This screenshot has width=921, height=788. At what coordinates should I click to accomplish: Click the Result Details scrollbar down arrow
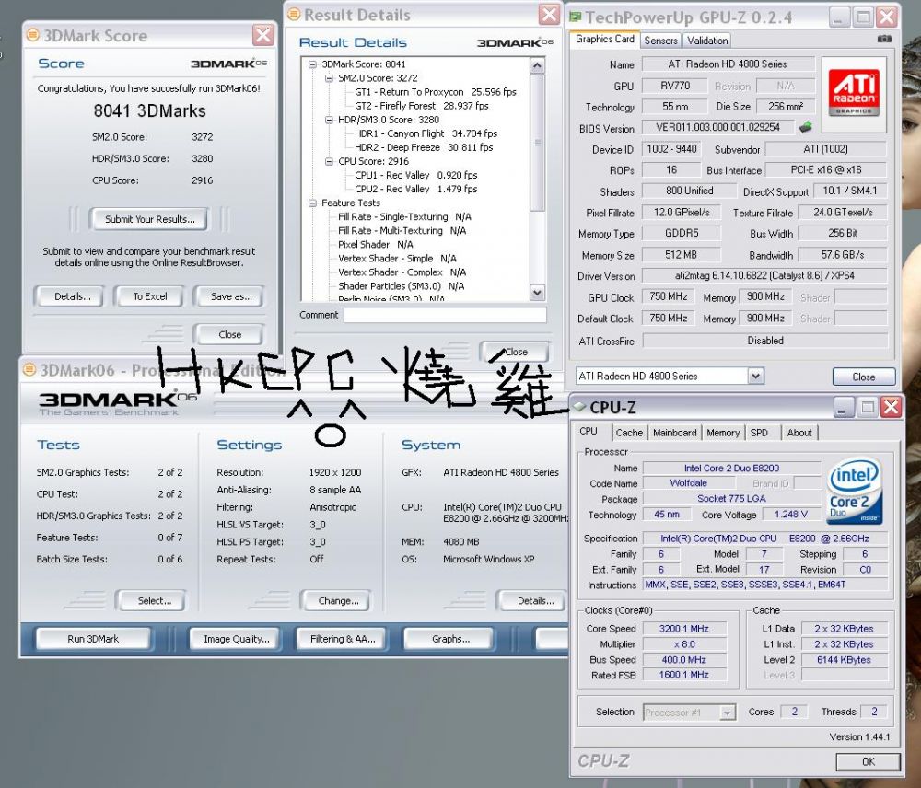537,292
